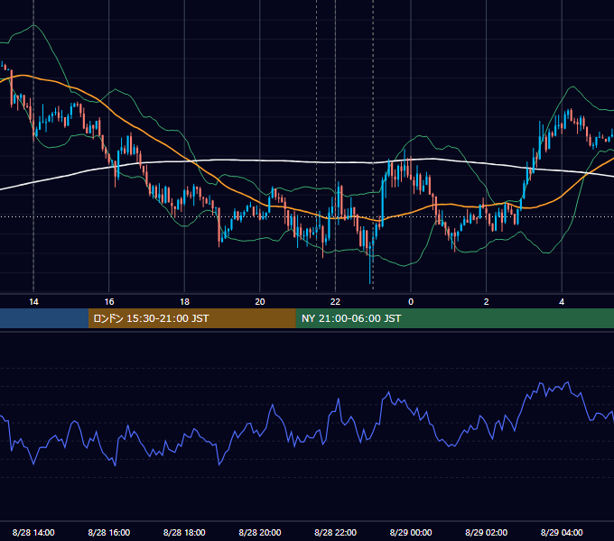This screenshot has width=614, height=541.
Task: Click the London 15:30-21:00 JST session bar
Action: pos(191,318)
